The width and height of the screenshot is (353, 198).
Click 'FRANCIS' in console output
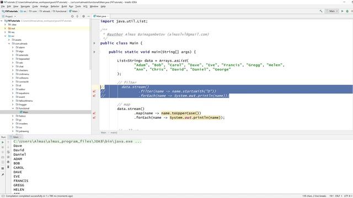(21, 181)
